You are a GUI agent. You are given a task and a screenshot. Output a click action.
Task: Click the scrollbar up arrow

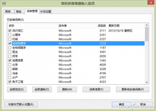tap(147, 25)
